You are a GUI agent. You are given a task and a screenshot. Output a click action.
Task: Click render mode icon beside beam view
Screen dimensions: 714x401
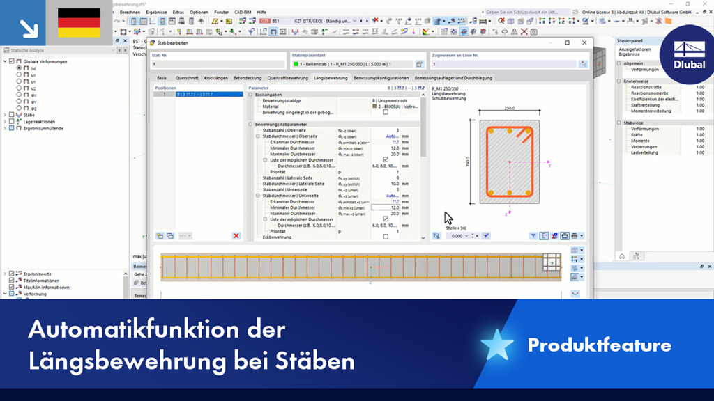pos(575,276)
